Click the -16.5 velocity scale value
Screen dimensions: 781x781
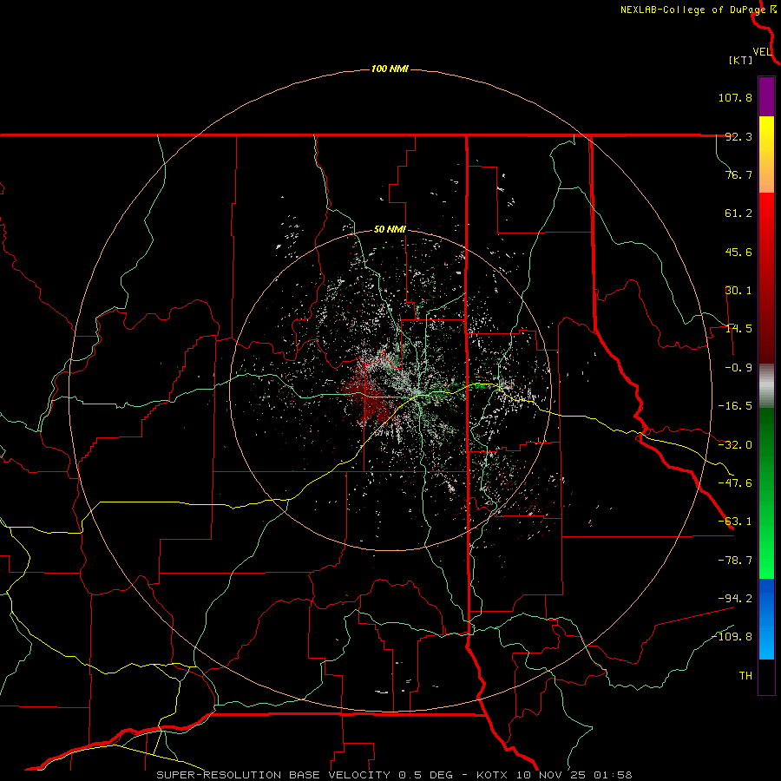[735, 406]
